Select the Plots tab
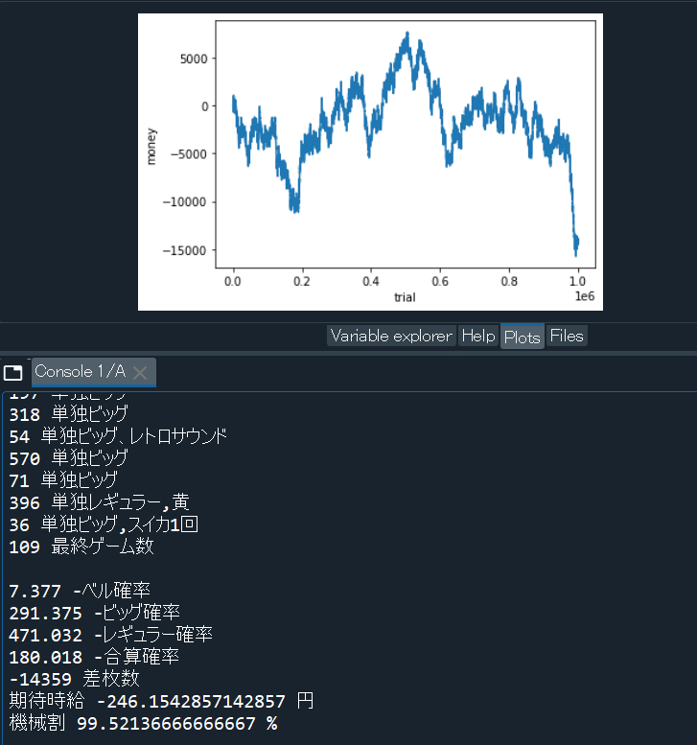The image size is (697, 745). click(x=523, y=337)
